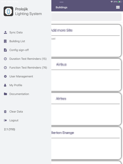
Task: Select the Building List menu entry
Action: (x=17, y=41)
